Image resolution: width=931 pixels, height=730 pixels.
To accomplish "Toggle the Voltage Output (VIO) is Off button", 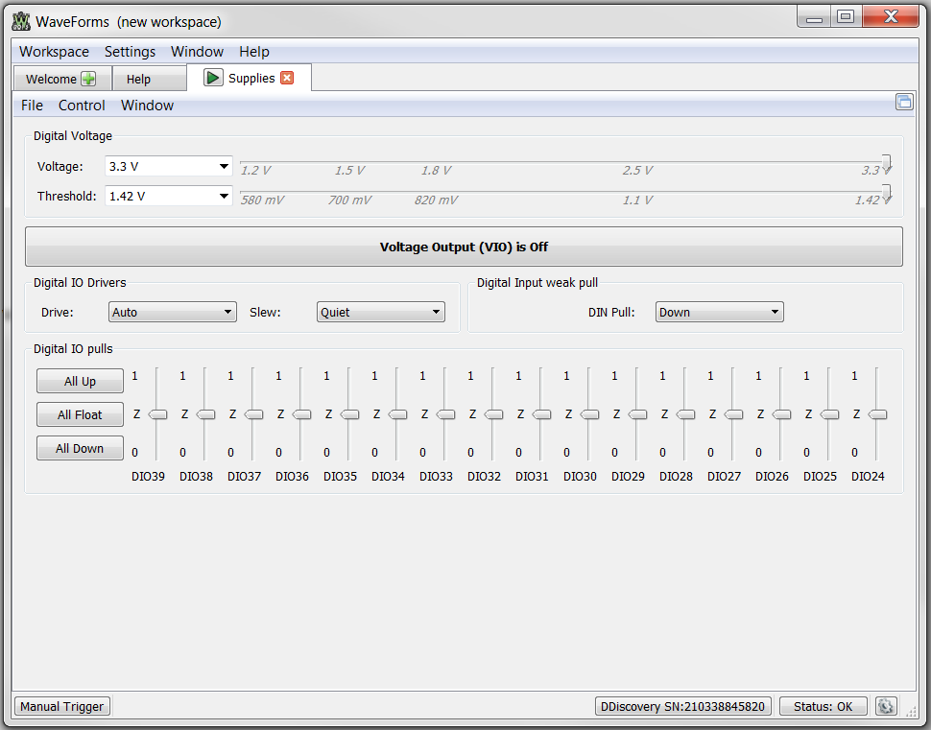I will [x=464, y=247].
